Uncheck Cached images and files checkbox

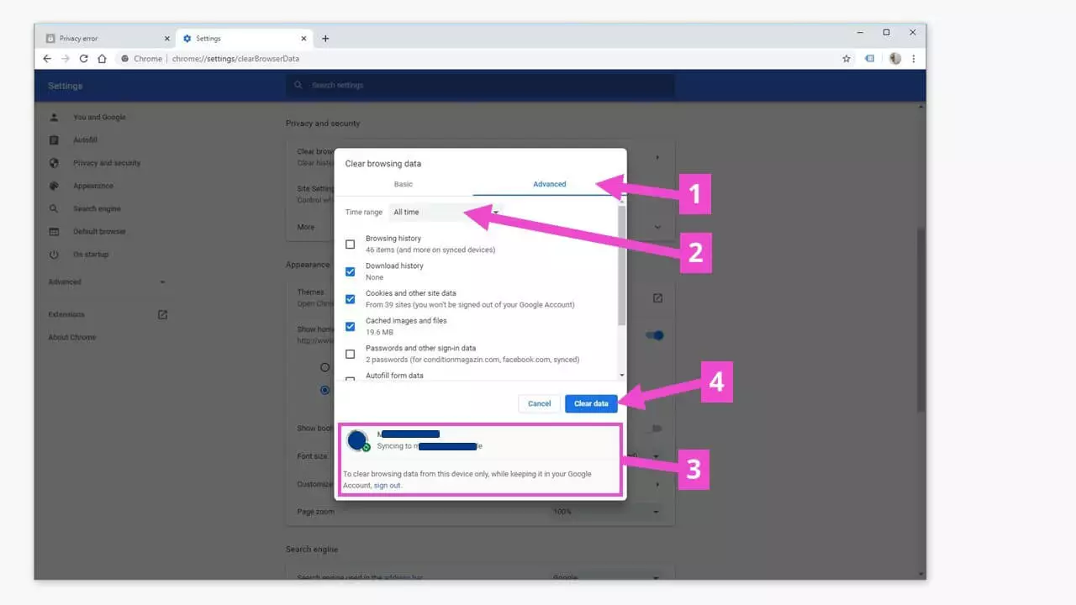point(351,326)
